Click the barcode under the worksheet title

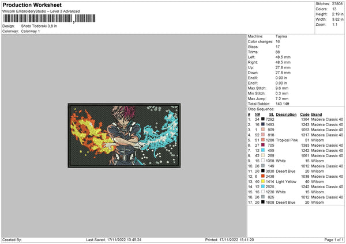coord(49,18)
